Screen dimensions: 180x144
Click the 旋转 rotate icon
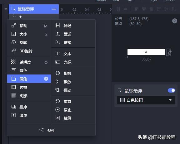(x=13, y=42)
